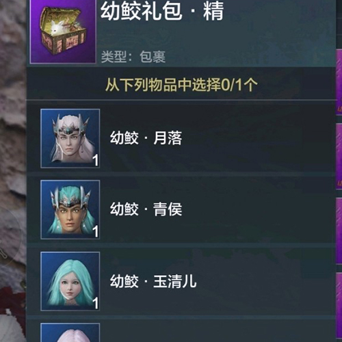
Task: Click top purple inventory slot at right edge
Action: (x=339, y=81)
